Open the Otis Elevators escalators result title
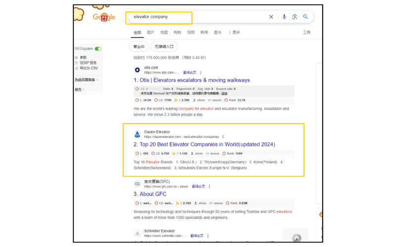 (x=195, y=80)
